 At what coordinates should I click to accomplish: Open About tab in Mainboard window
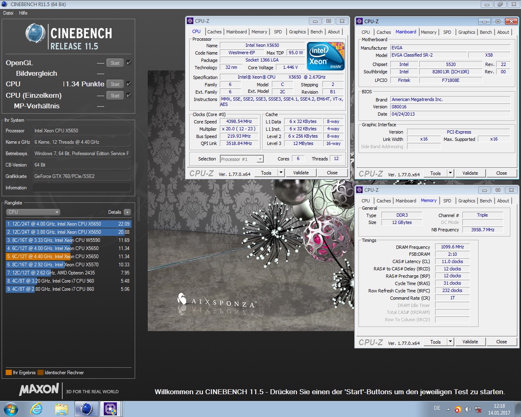tap(503, 32)
